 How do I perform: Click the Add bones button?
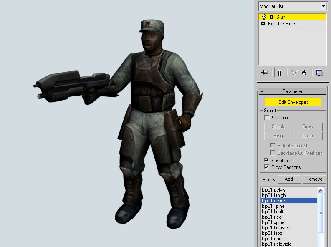click(288, 179)
